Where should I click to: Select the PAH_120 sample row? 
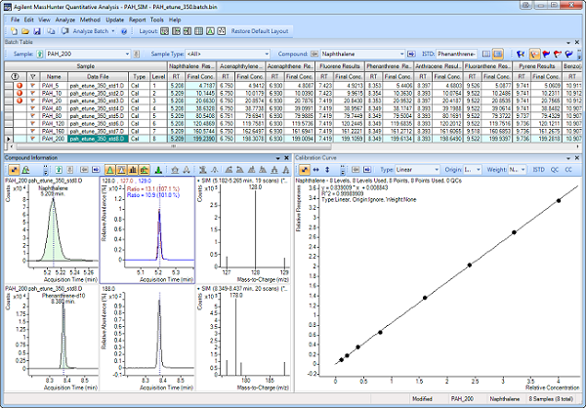click(52, 125)
